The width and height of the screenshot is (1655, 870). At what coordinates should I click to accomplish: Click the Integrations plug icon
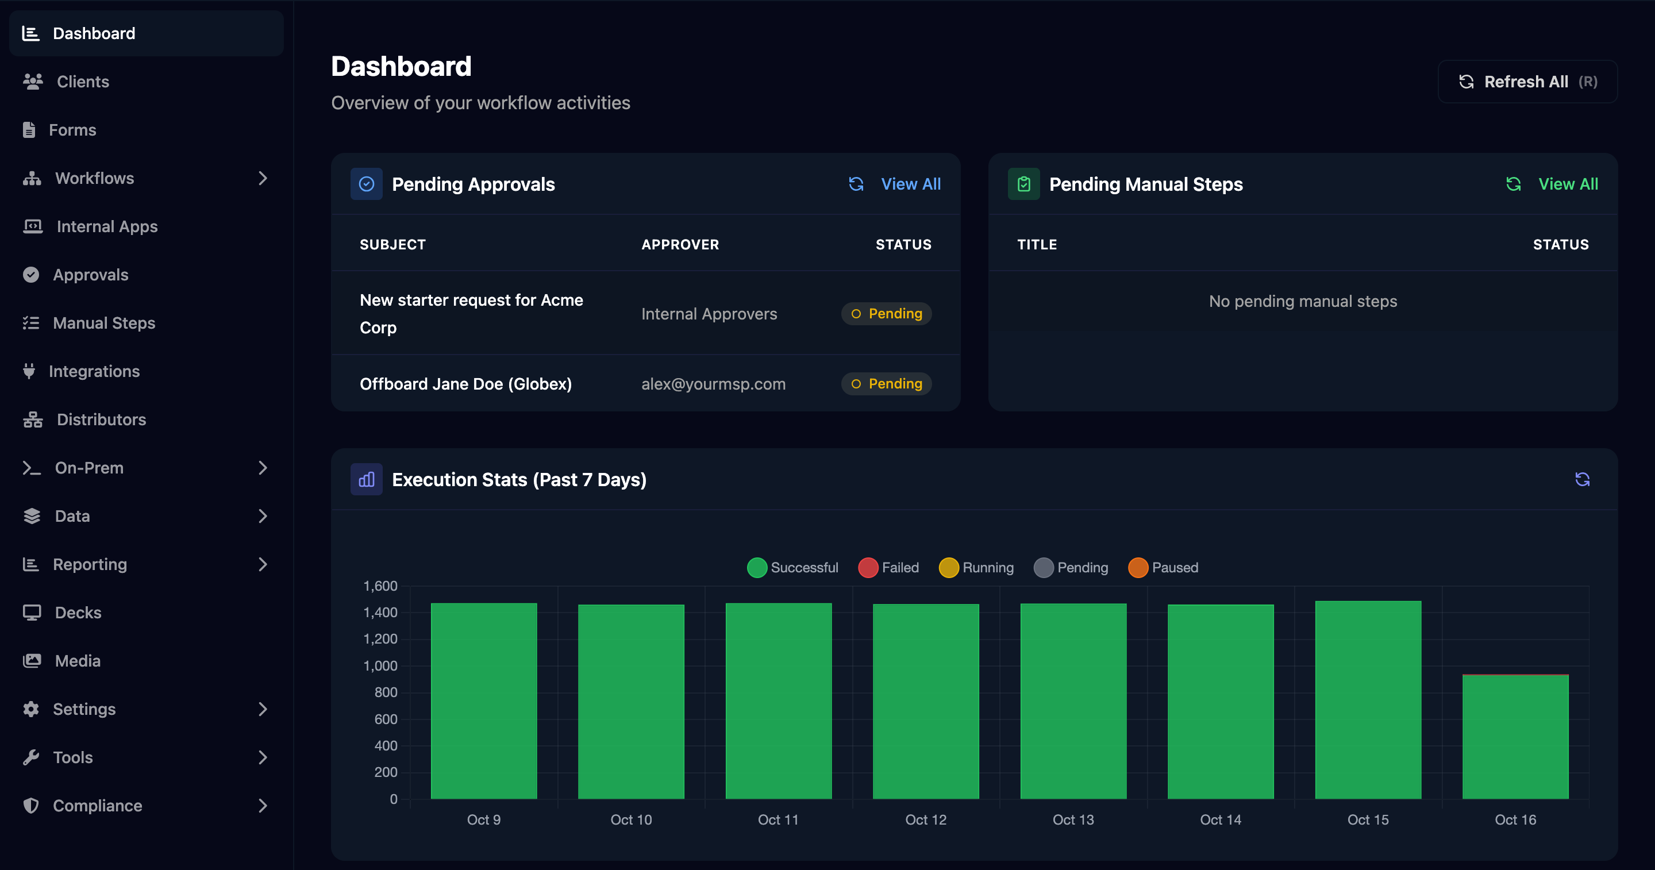tap(29, 371)
